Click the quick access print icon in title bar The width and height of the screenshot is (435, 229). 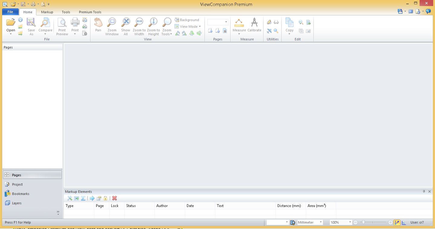pyautogui.click(x=33, y=4)
